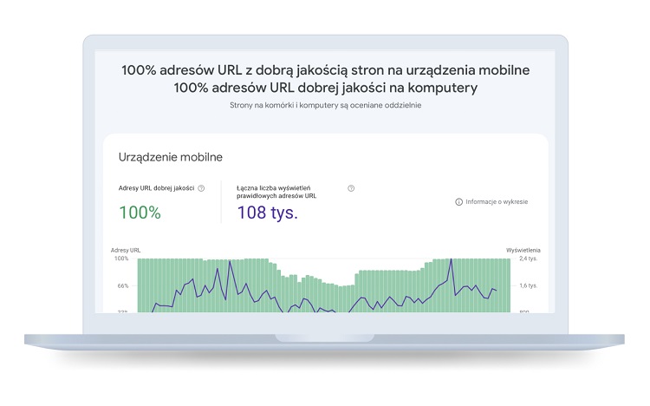Click help icon beside 'Adresy URL dobrej jakości'
The image size is (650, 406).
(201, 188)
